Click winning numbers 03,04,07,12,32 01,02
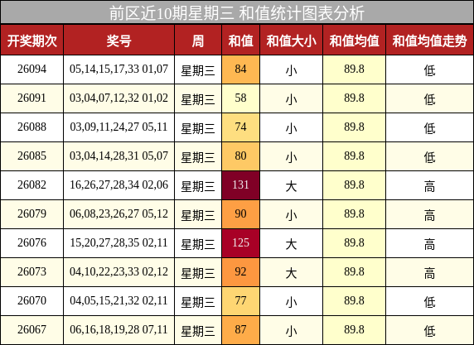Image resolution: width=474 pixels, height=345 pixels. point(118,98)
